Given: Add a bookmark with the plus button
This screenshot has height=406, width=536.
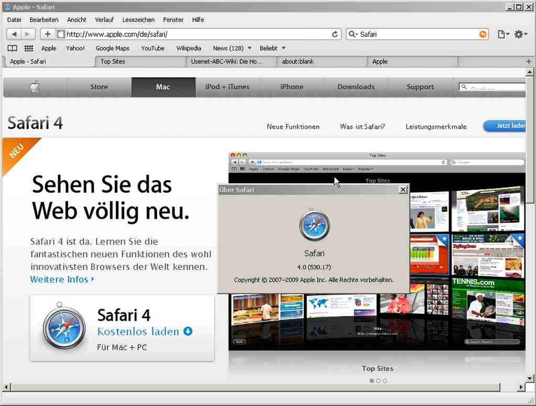Looking at the screenshot, I should tap(48, 34).
